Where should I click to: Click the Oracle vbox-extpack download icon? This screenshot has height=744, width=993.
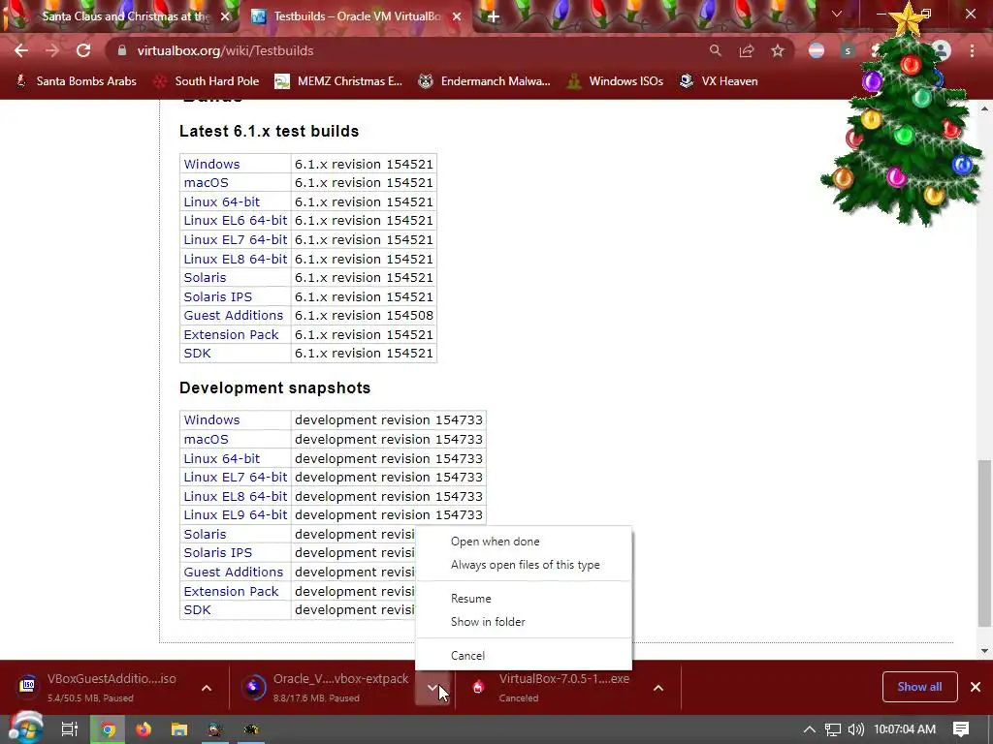[x=253, y=687]
